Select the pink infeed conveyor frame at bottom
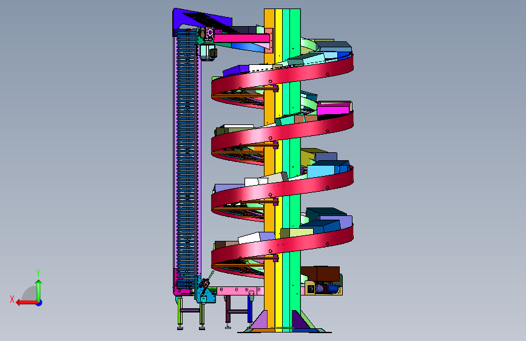This screenshot has width=526, height=341. 240,290
